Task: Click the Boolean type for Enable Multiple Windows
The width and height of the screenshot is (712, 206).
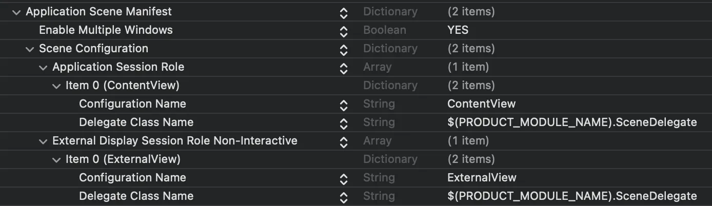Action: (x=384, y=30)
